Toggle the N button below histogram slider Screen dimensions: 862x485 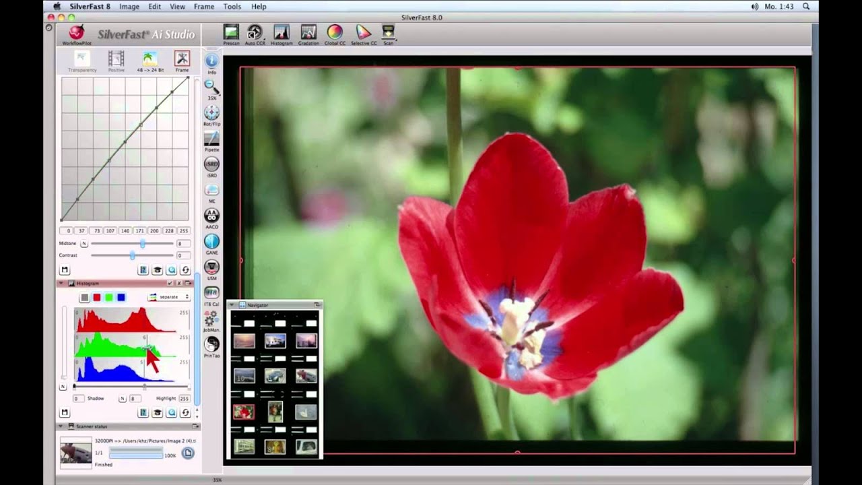[63, 387]
